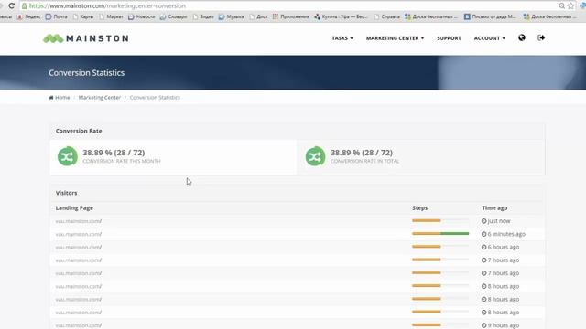
Task: Open landing page link in '6 minutes ago' row
Action: click(79, 234)
